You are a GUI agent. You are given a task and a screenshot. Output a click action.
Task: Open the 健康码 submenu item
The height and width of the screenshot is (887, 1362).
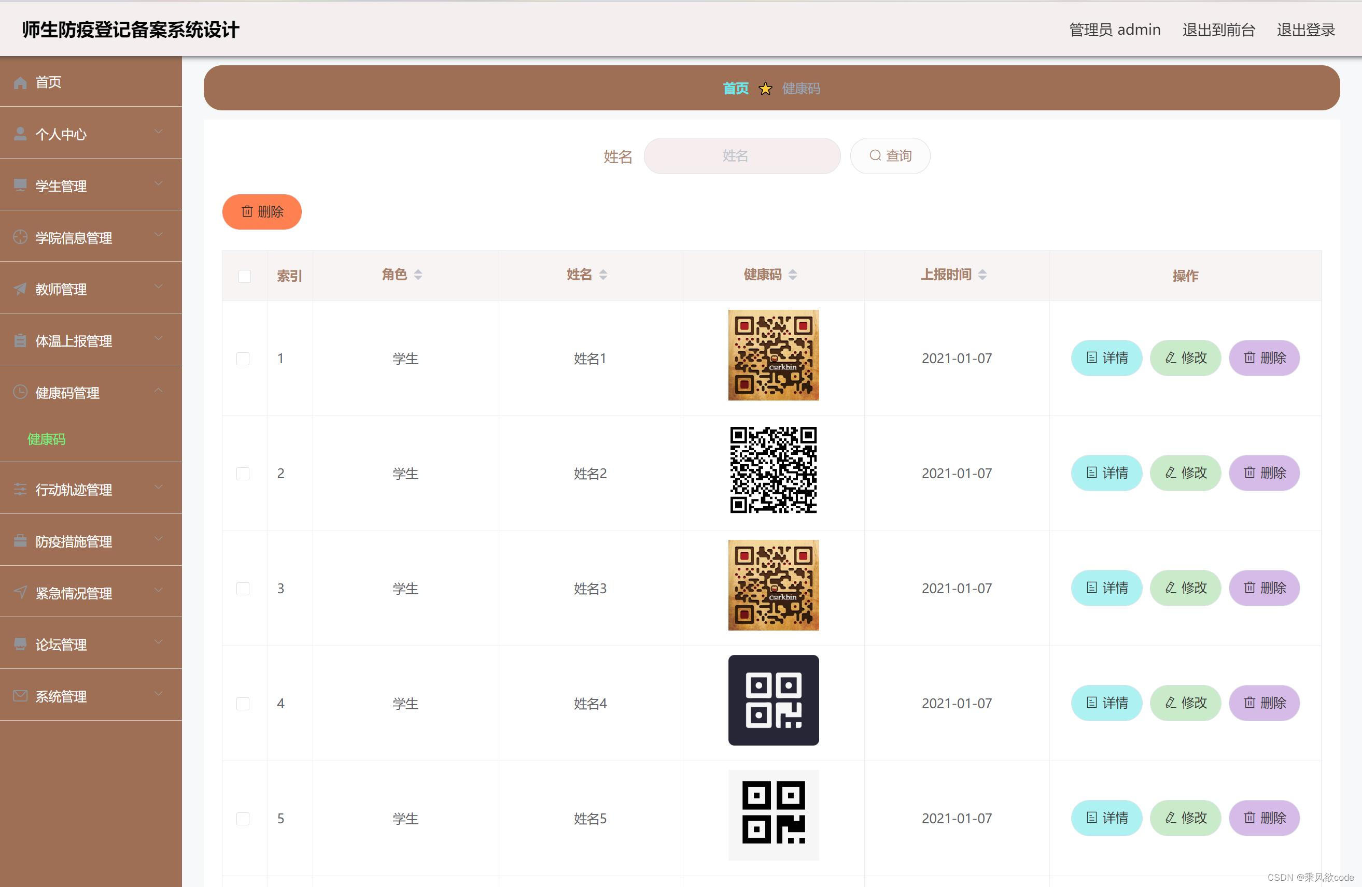[46, 439]
